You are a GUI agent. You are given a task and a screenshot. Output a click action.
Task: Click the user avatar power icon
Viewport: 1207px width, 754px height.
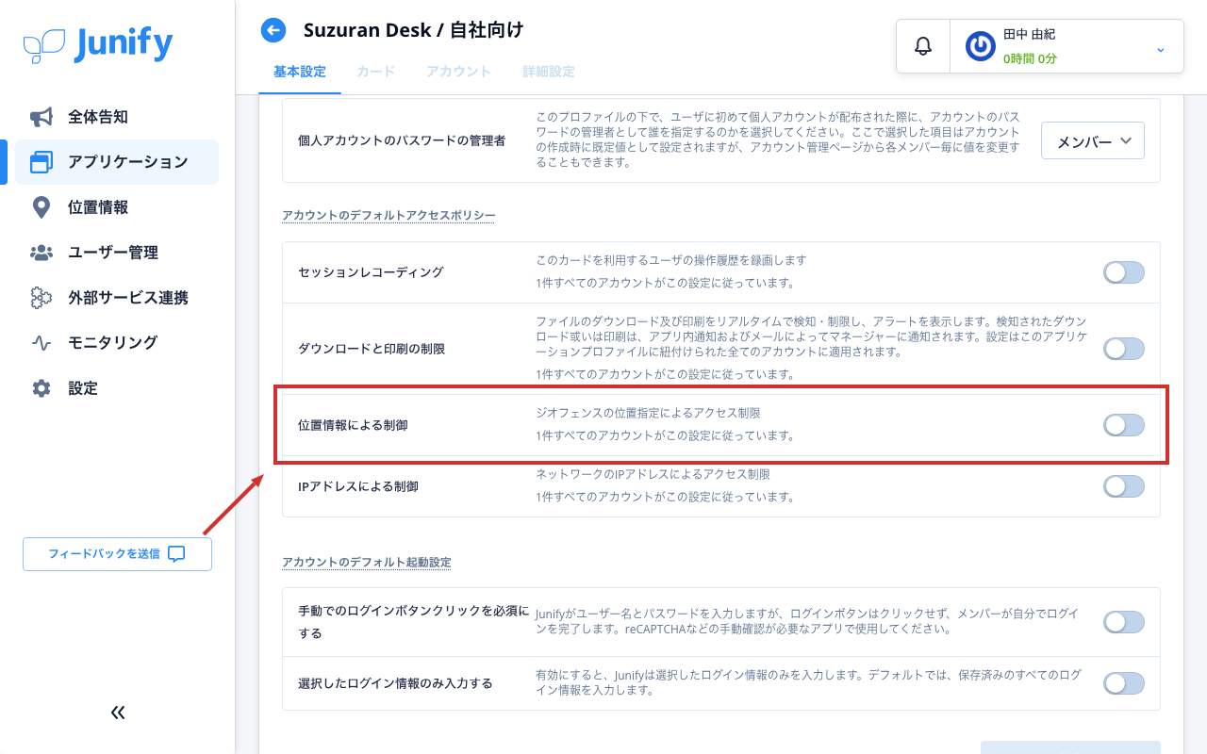[x=980, y=46]
